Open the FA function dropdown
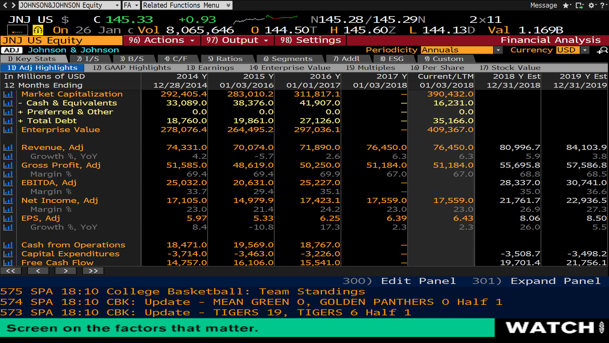 [131, 5]
